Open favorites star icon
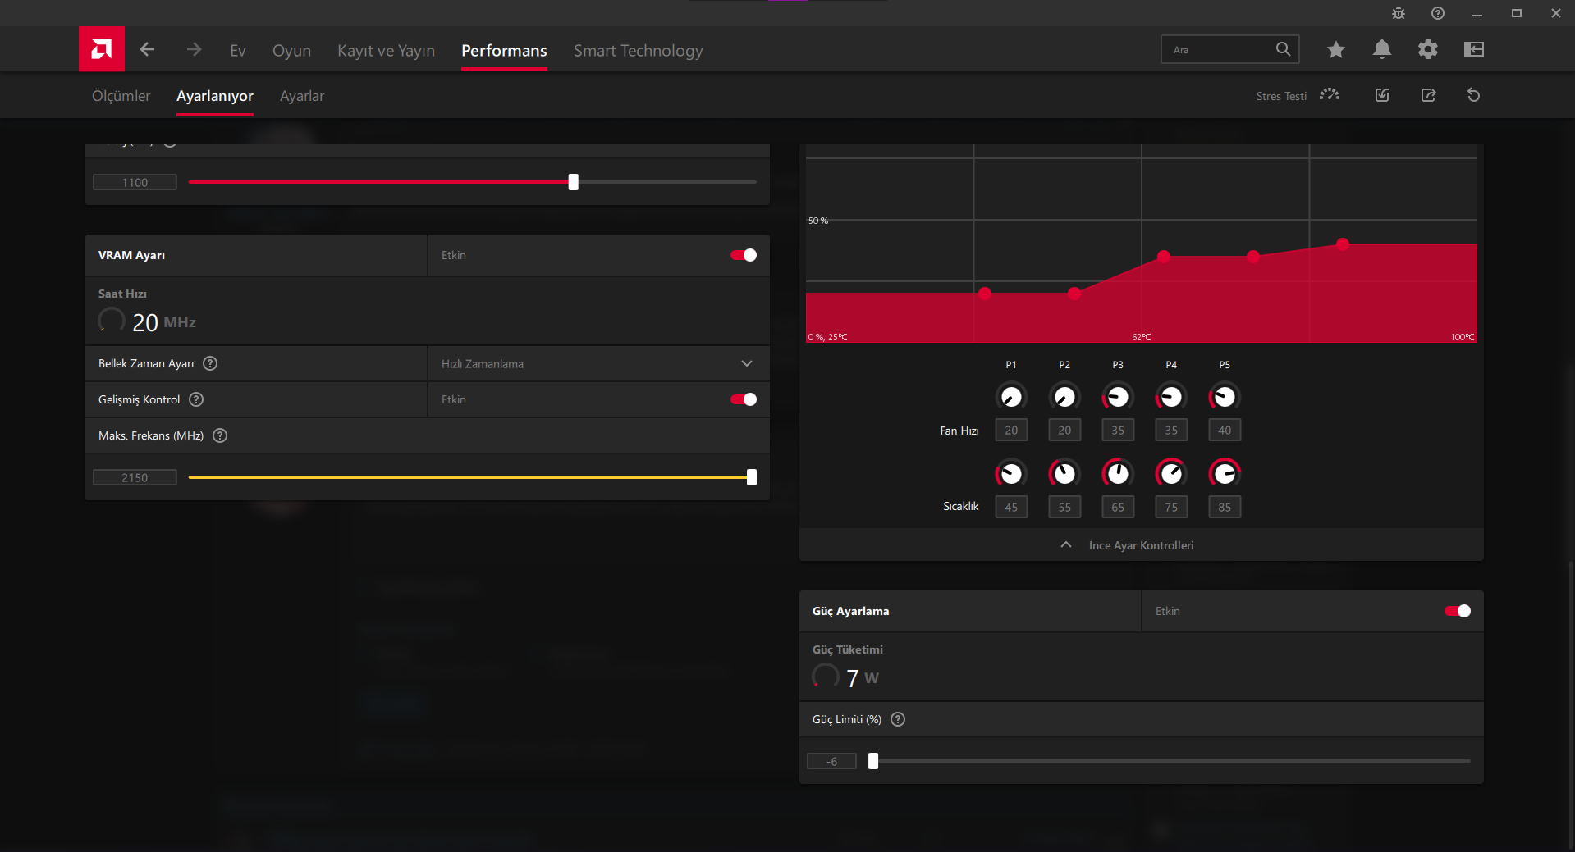The width and height of the screenshot is (1575, 852). click(x=1336, y=49)
